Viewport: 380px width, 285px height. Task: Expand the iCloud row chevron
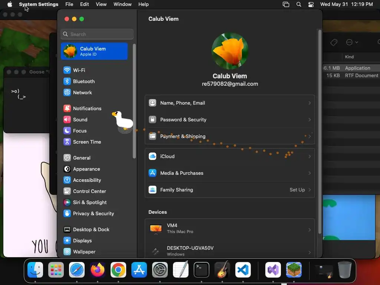click(x=309, y=156)
